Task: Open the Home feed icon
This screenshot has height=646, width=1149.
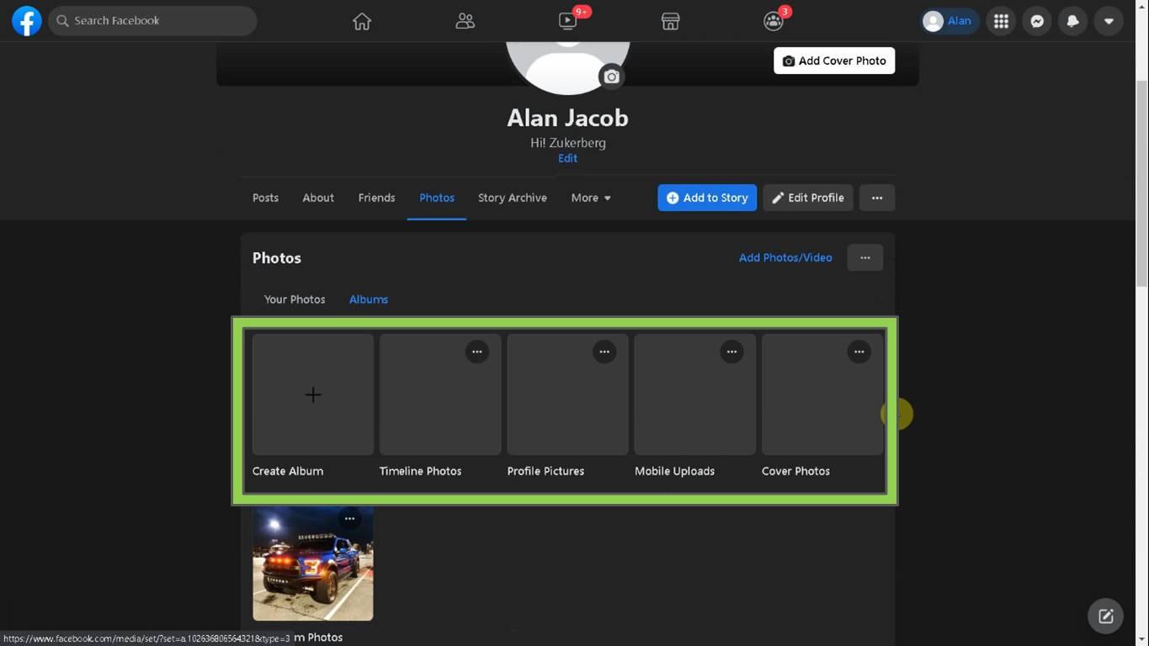Action: tap(362, 21)
